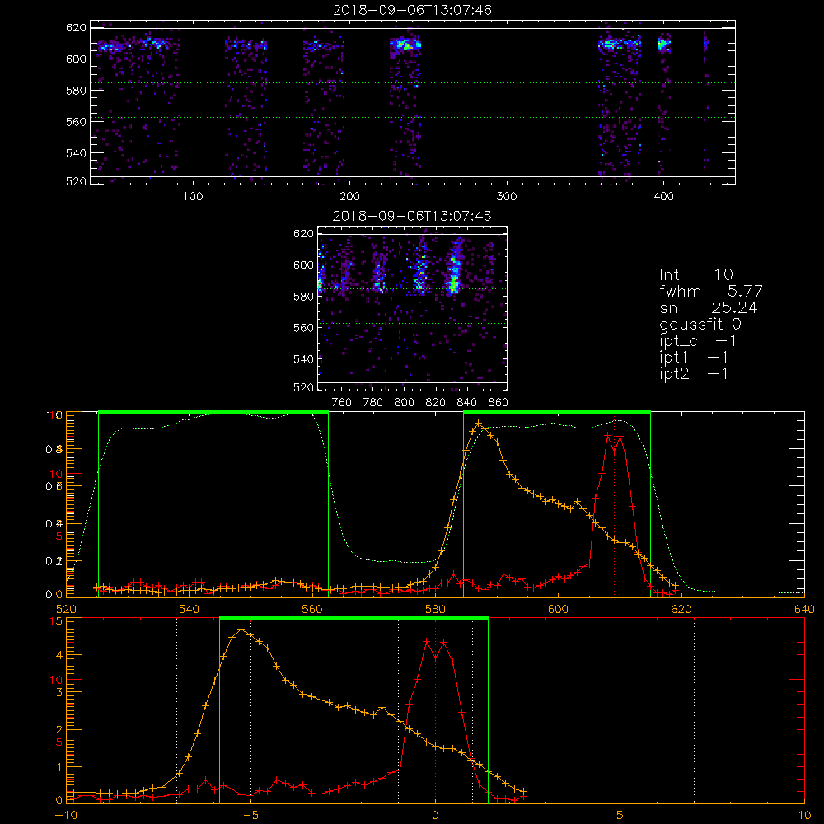The image size is (824, 824).
Task: Click the thick green range bar in bottom plot
Action: point(353,619)
